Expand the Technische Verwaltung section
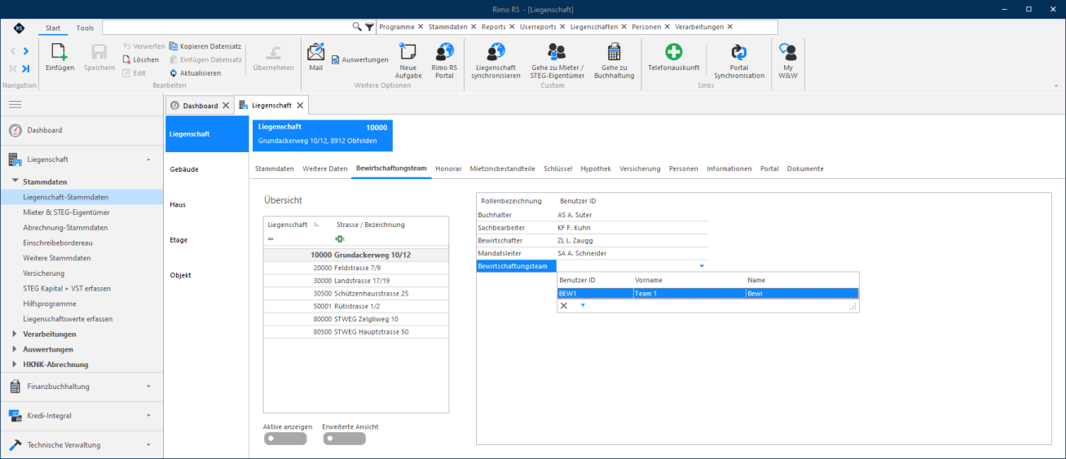 point(148,445)
